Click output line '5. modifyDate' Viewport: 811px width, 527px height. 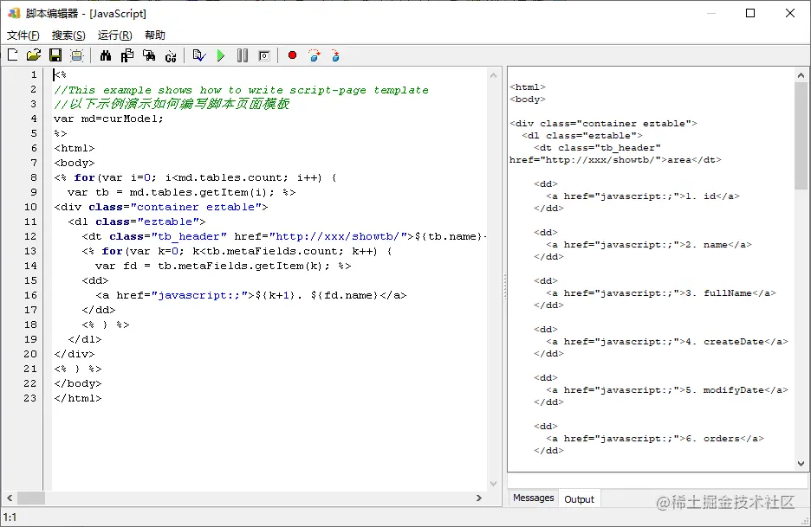click(666, 390)
